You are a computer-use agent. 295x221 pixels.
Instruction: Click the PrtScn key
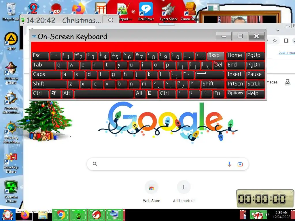[x=236, y=84]
